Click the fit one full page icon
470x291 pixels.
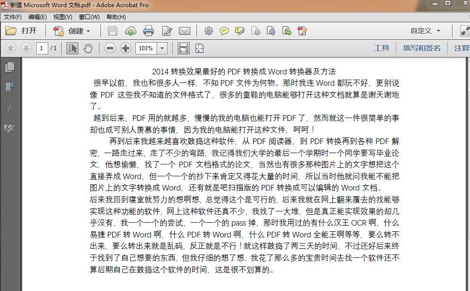click(x=199, y=48)
